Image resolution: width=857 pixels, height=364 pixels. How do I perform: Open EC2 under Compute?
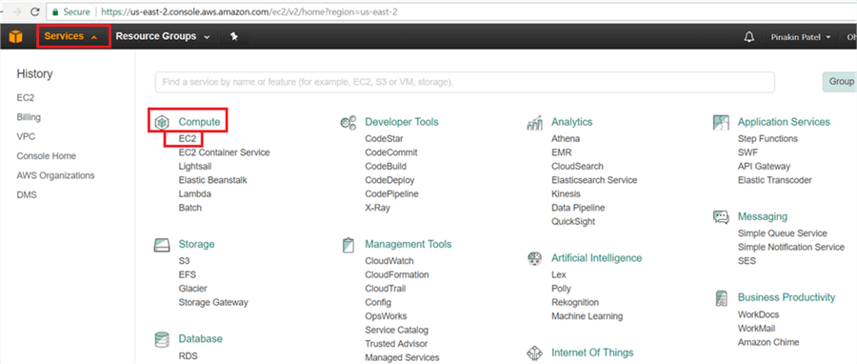pyautogui.click(x=188, y=139)
